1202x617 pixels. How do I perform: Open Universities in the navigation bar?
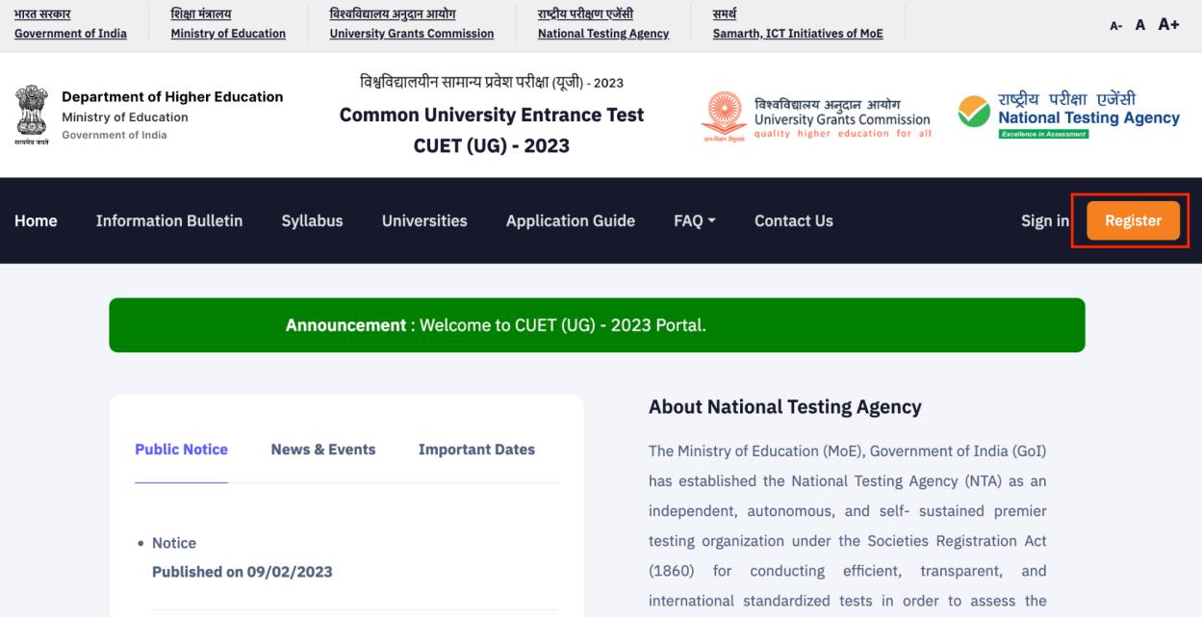click(424, 220)
